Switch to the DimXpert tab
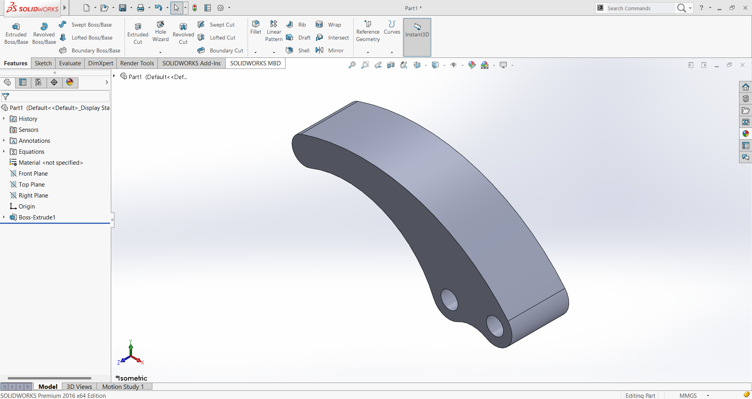The width and height of the screenshot is (752, 399). [101, 63]
